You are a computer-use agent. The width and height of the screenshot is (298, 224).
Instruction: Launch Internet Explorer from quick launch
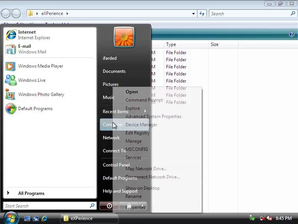(x=44, y=218)
